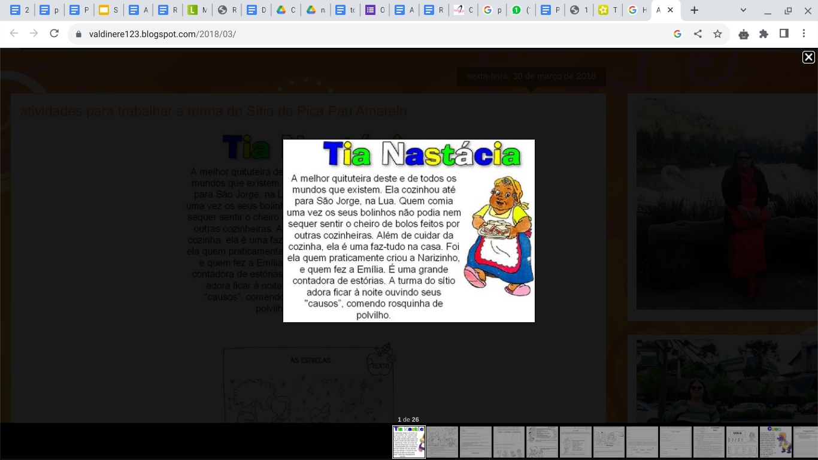Select the sixth filmstrip thumbnail
The height and width of the screenshot is (460, 818).
pos(575,442)
